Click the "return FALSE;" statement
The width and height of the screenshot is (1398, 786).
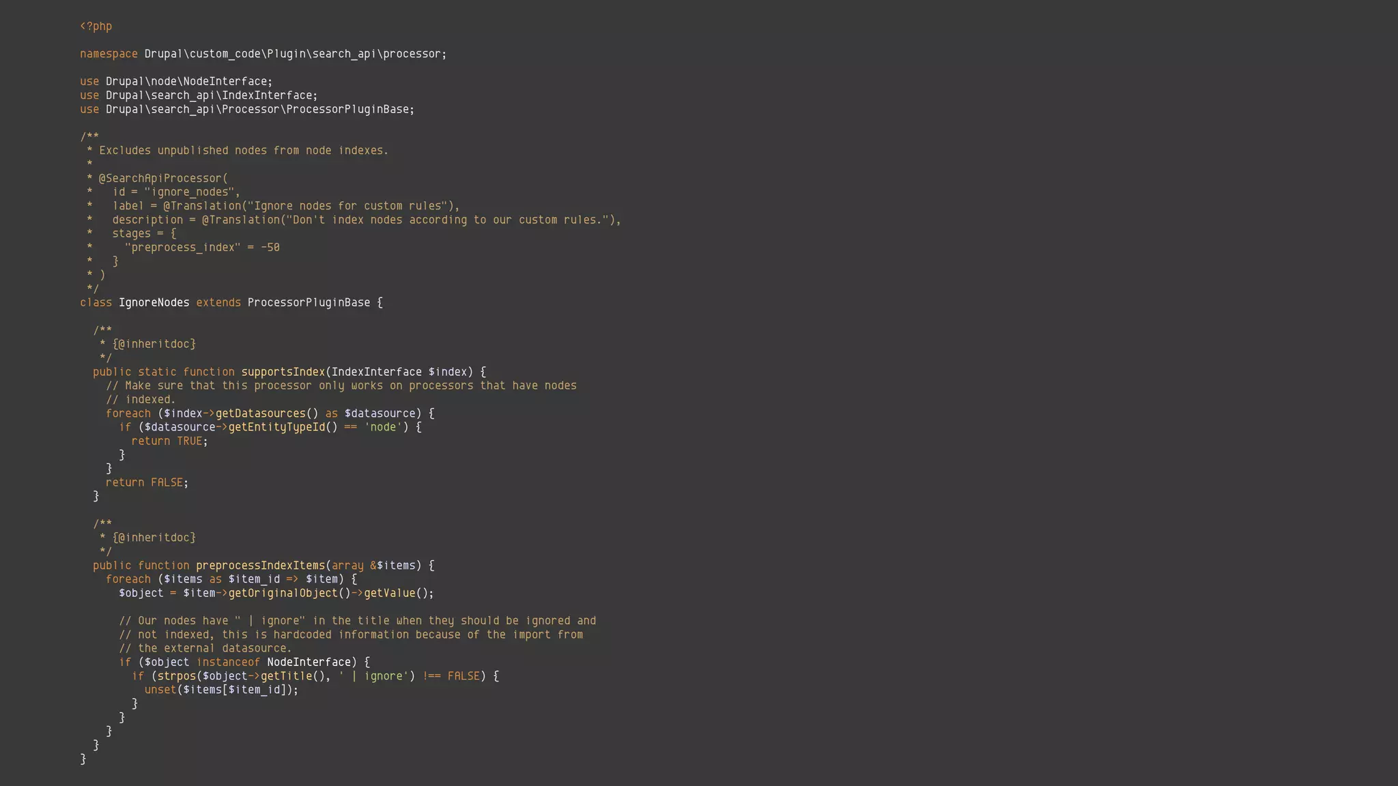(147, 482)
